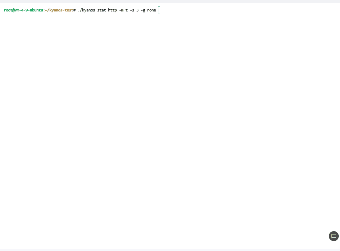
Task: Select the word stat in the command
Action: click(x=102, y=10)
